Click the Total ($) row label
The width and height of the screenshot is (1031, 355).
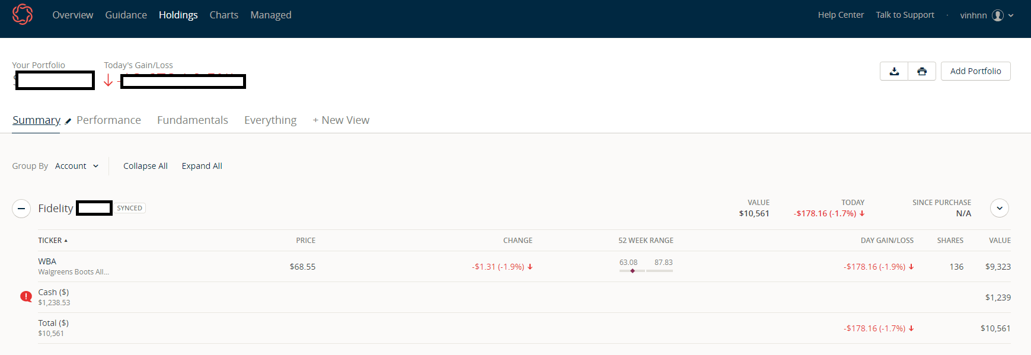click(53, 323)
